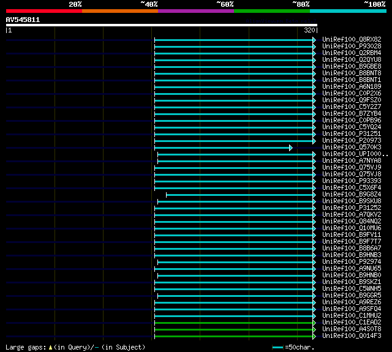The image size is (392, 352).
Task: Select the UniRef100_P93393 label
Action: click(x=352, y=181)
